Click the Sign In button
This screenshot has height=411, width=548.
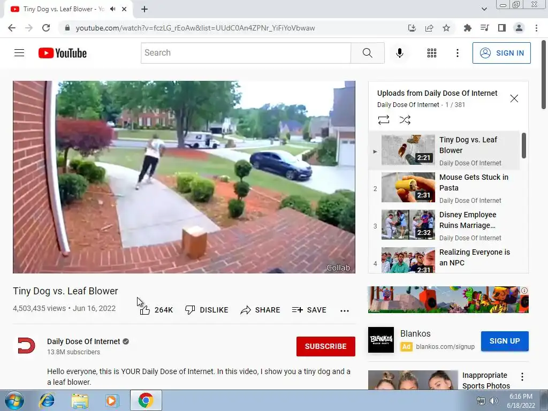pos(501,53)
